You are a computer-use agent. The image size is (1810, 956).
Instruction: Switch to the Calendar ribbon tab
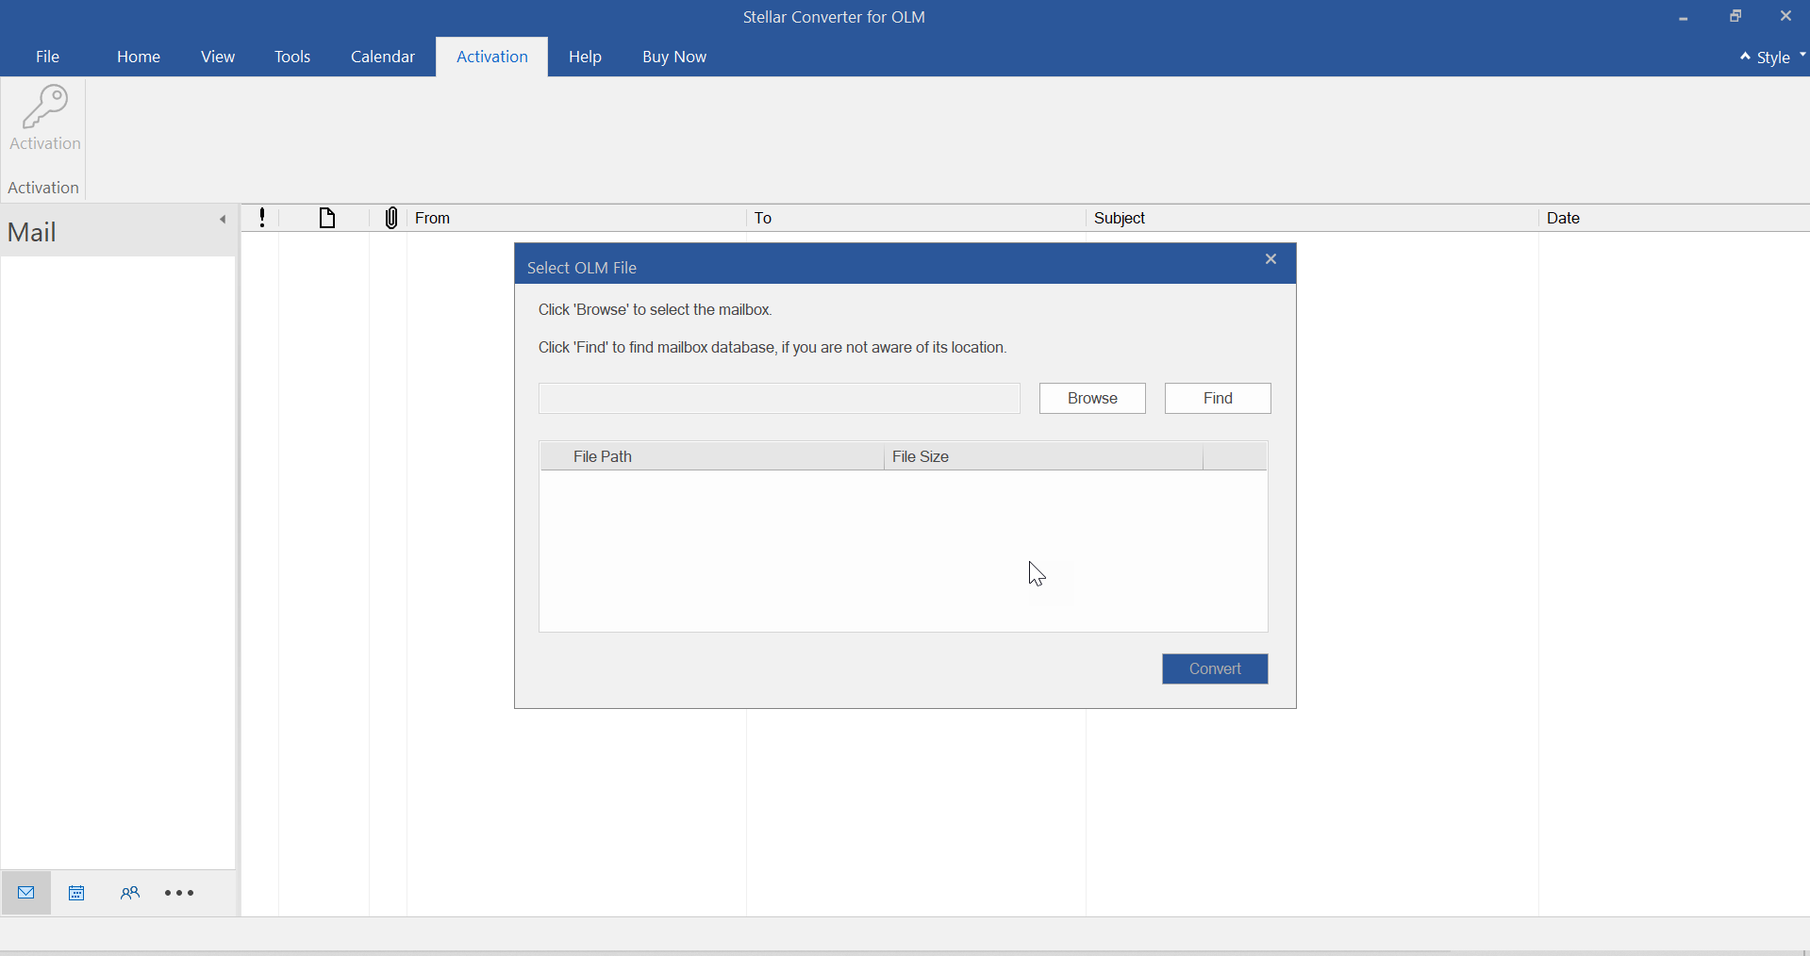[383, 57]
